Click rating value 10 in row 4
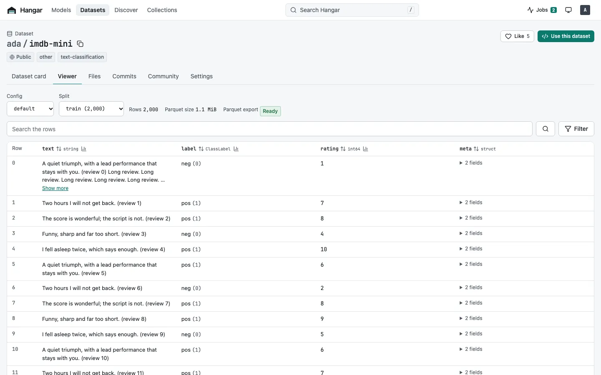Image resolution: width=601 pixels, height=375 pixels. tap(323, 250)
